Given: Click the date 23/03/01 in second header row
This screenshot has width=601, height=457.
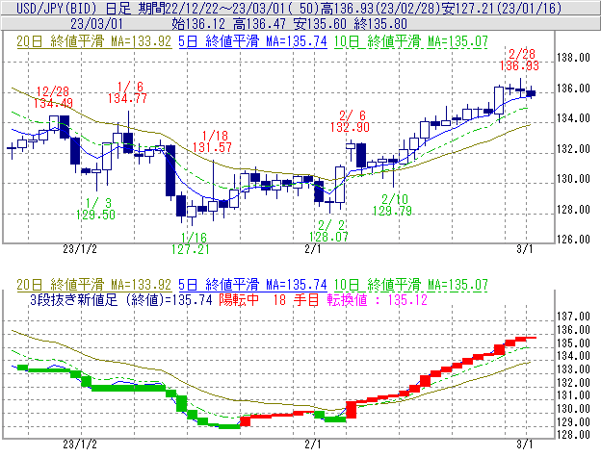Looking at the screenshot, I should pos(96,24).
